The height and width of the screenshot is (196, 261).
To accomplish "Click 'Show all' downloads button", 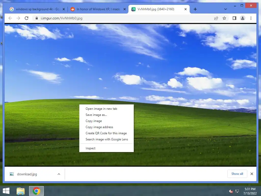I will [x=237, y=174].
